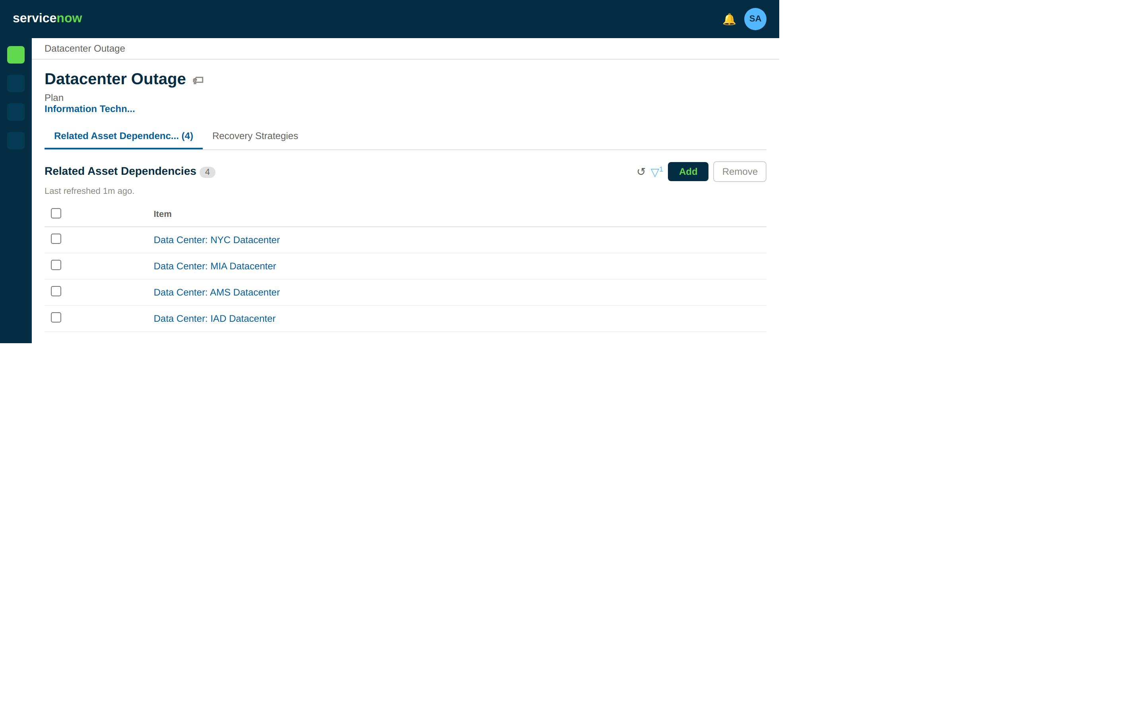1145x715 pixels.
Task: Click the tag icon beside Datacenter Outage
Action: click(x=198, y=80)
